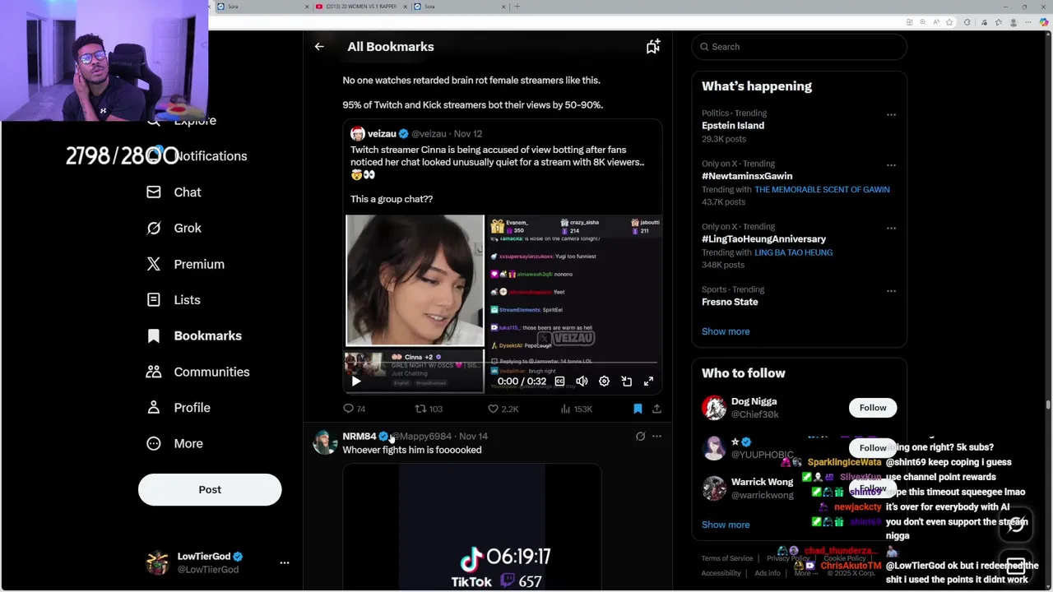Expand the video to fullscreen
1053x592 pixels.
coord(648,382)
